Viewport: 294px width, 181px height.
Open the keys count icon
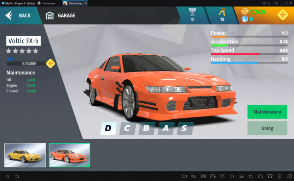pyautogui.click(x=221, y=12)
